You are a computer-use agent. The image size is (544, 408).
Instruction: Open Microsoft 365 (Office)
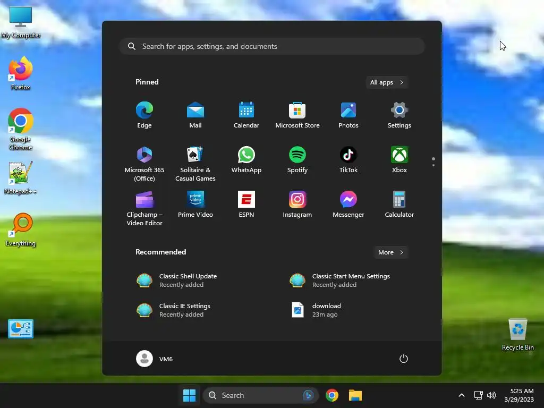(144, 164)
